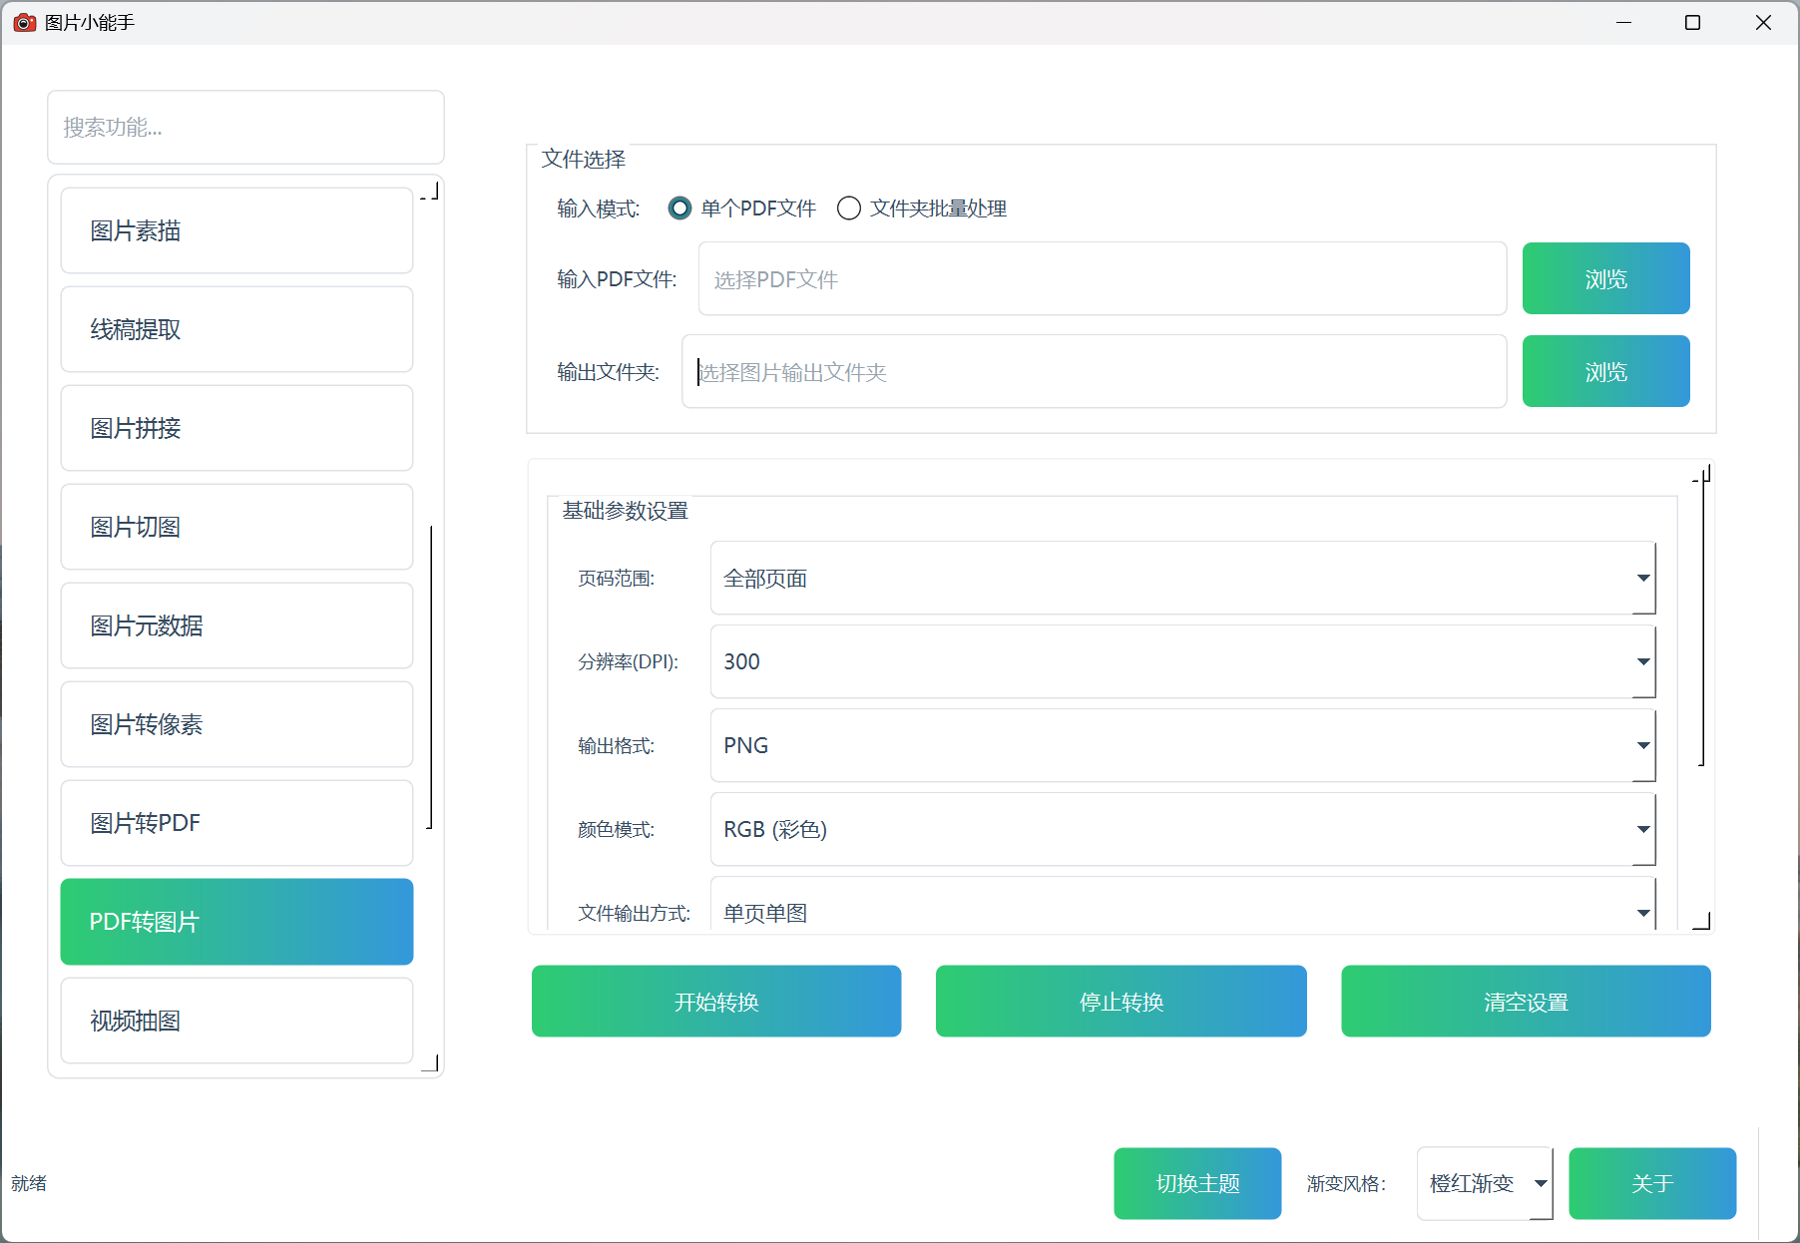The height and width of the screenshot is (1243, 1800).
Task: Browse for the input PDF file
Action: point(1605,279)
